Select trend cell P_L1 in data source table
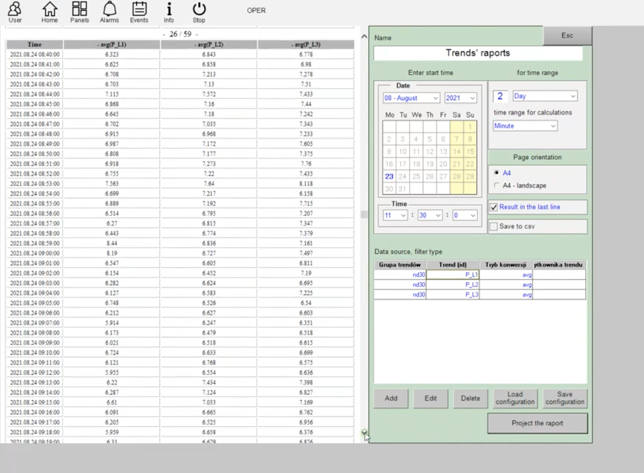Image resolution: width=644 pixels, height=473 pixels. pyautogui.click(x=452, y=274)
